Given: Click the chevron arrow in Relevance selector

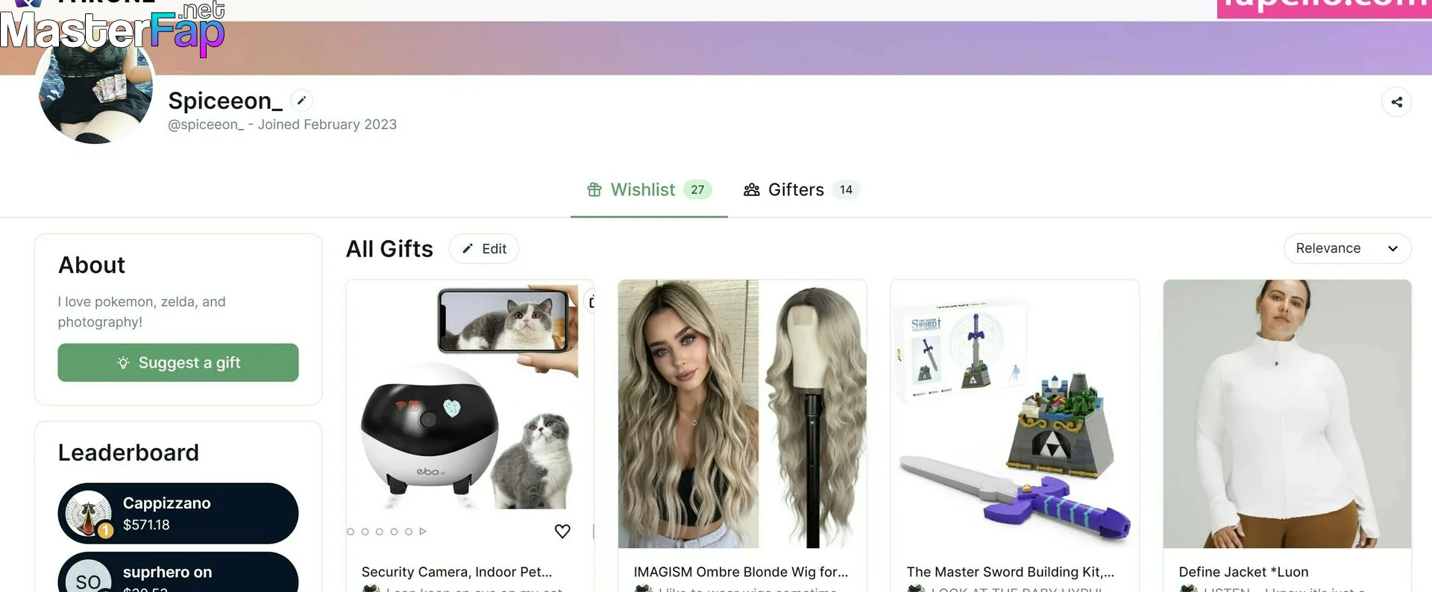Looking at the screenshot, I should [x=1392, y=248].
